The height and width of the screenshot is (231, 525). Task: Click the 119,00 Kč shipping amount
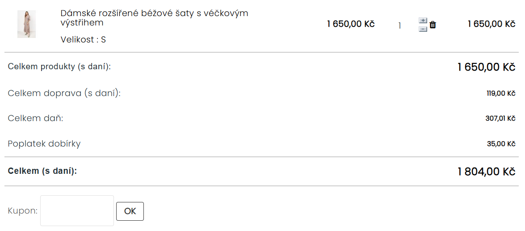tap(501, 93)
